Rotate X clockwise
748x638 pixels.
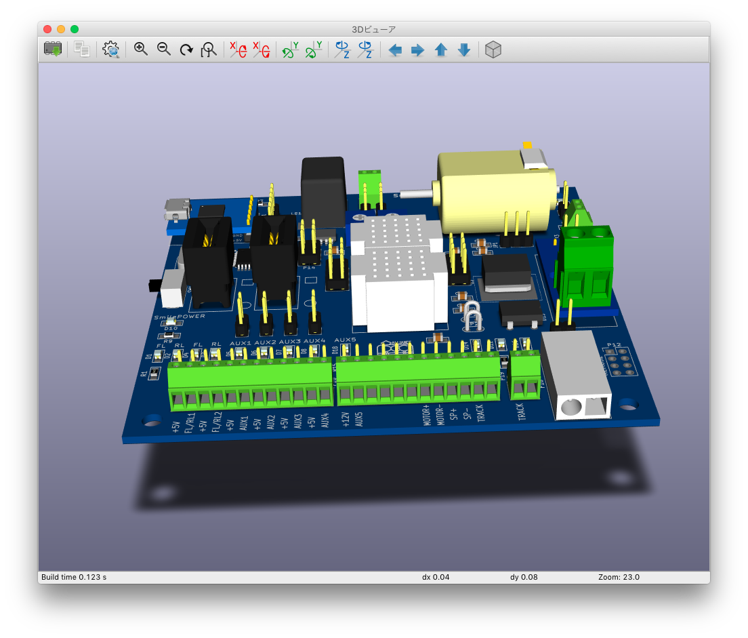tap(238, 49)
